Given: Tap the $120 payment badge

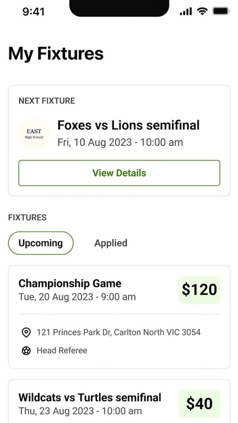Looking at the screenshot, I should [x=199, y=290].
